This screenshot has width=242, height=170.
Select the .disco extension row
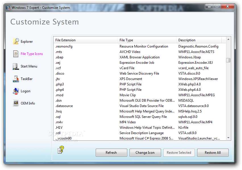[139, 73]
